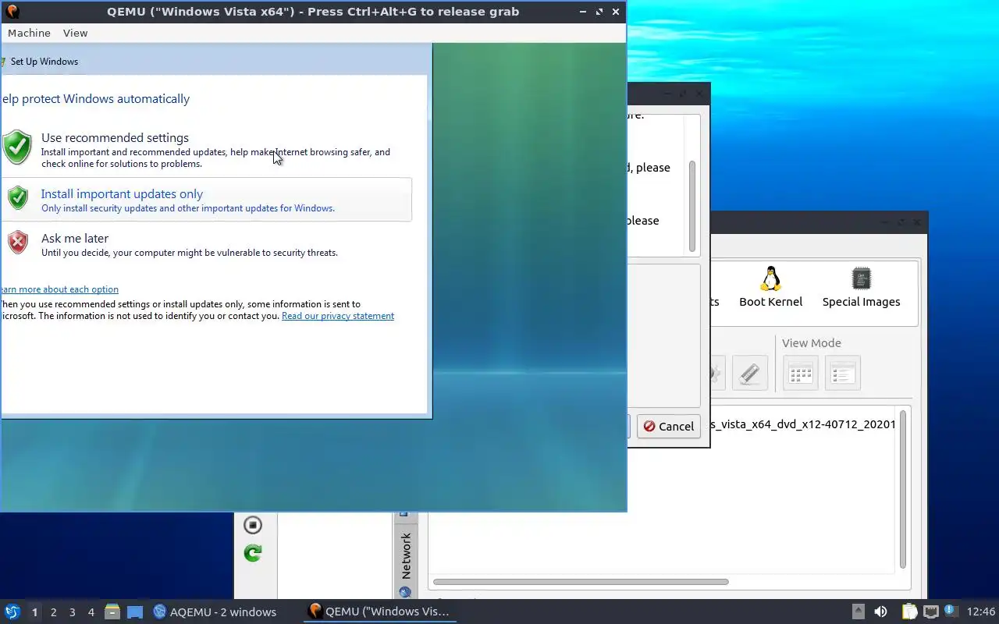Click the eraser tool button near View Mode

tap(750, 373)
